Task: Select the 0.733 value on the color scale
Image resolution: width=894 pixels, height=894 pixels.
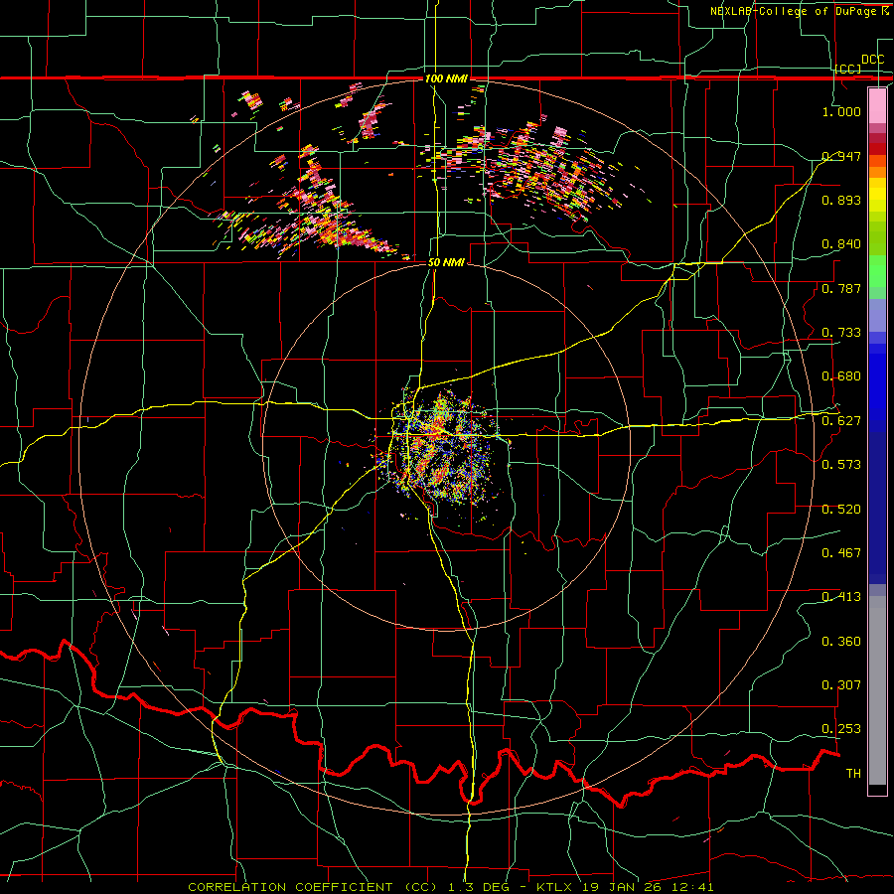Action: 841,333
